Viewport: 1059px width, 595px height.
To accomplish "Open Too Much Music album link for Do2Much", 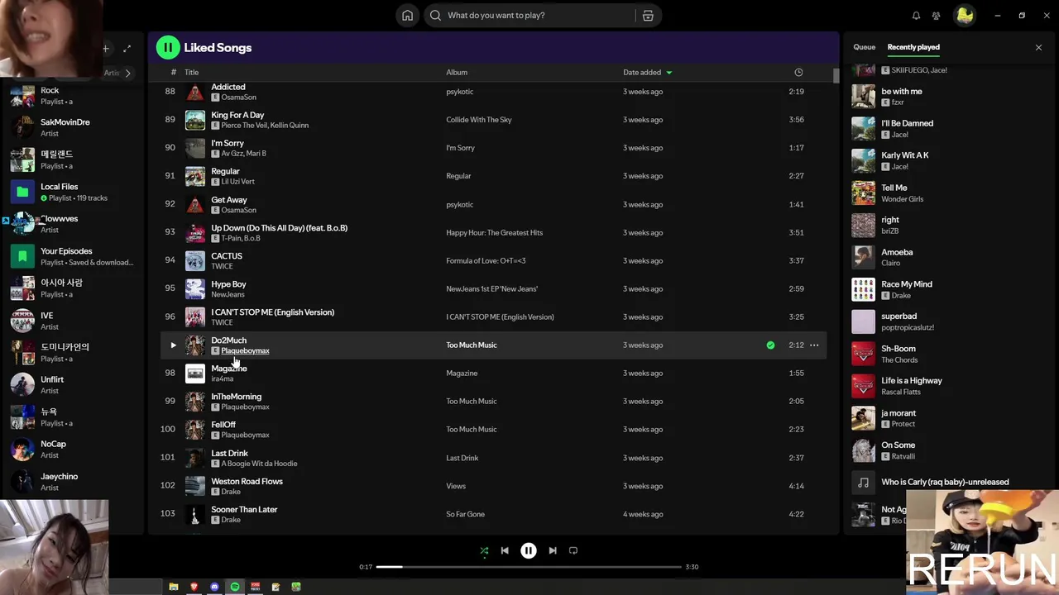I will coord(472,345).
